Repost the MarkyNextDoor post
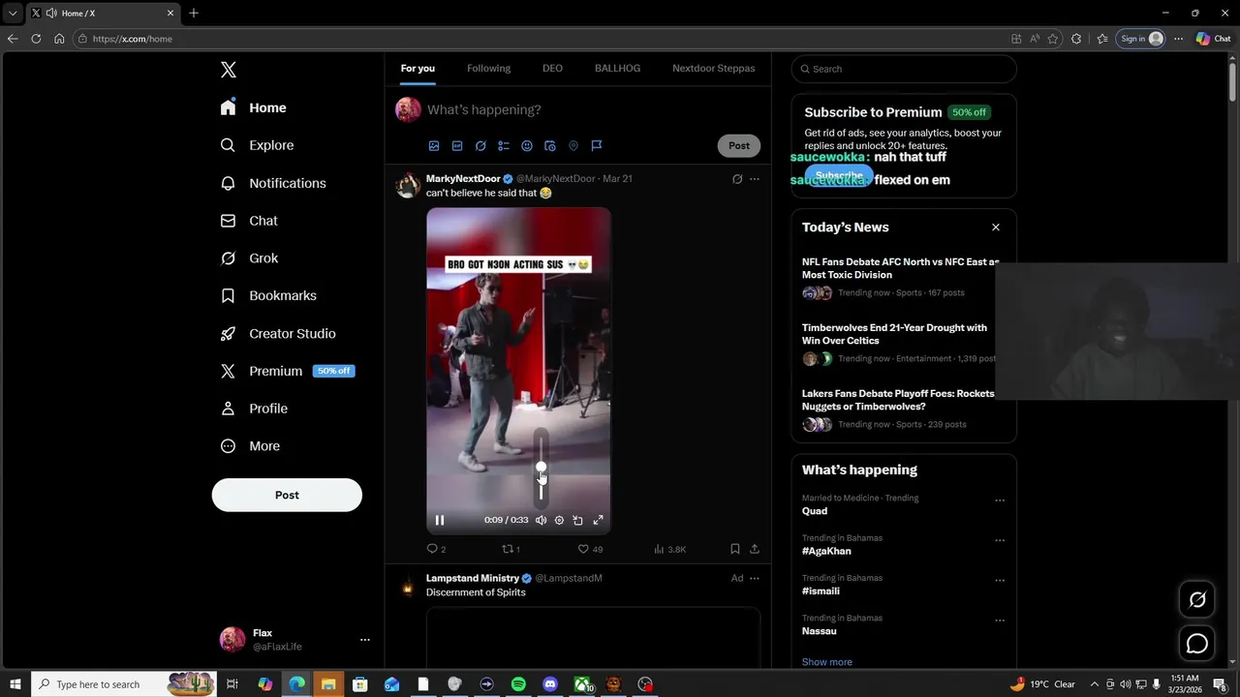This screenshot has width=1240, height=697. point(511,549)
